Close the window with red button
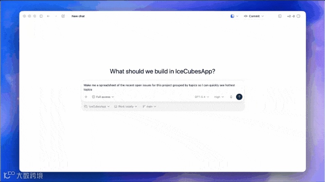Screen dimensions: 325x182 coord(24,16)
